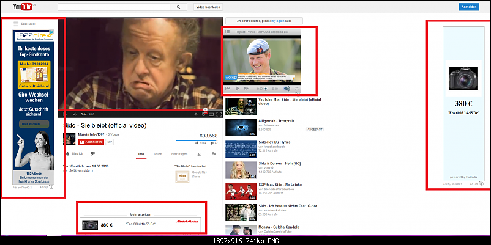Click MediaMarkt logo in bottom ad
This screenshot has width=491, height=245.
click(187, 222)
